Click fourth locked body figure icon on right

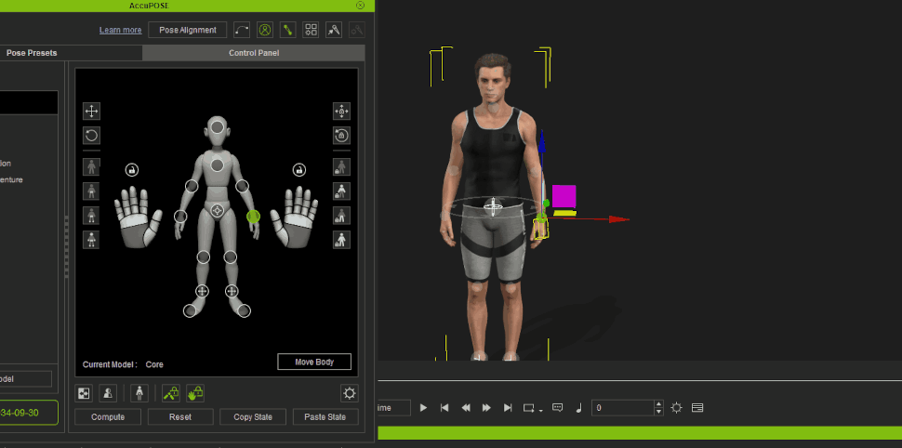coord(341,239)
